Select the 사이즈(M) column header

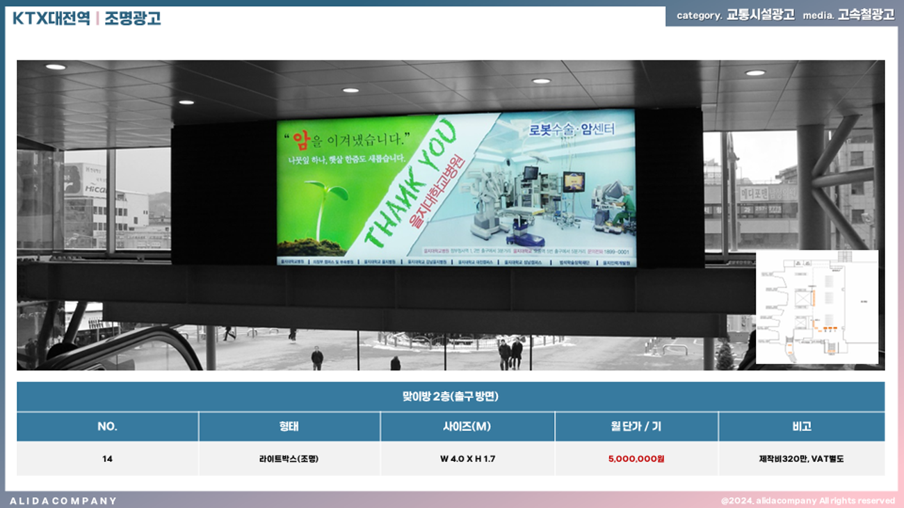tap(467, 427)
